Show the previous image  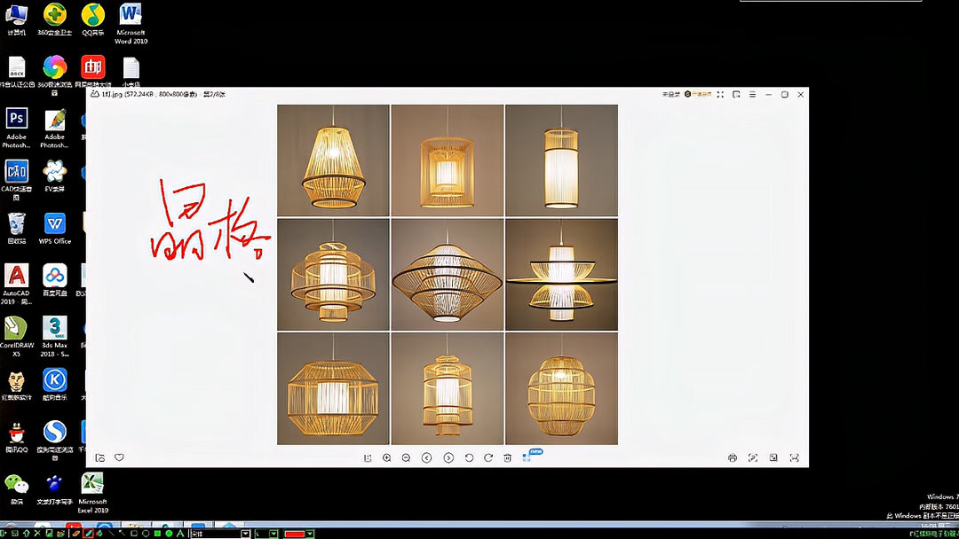pyautogui.click(x=428, y=457)
